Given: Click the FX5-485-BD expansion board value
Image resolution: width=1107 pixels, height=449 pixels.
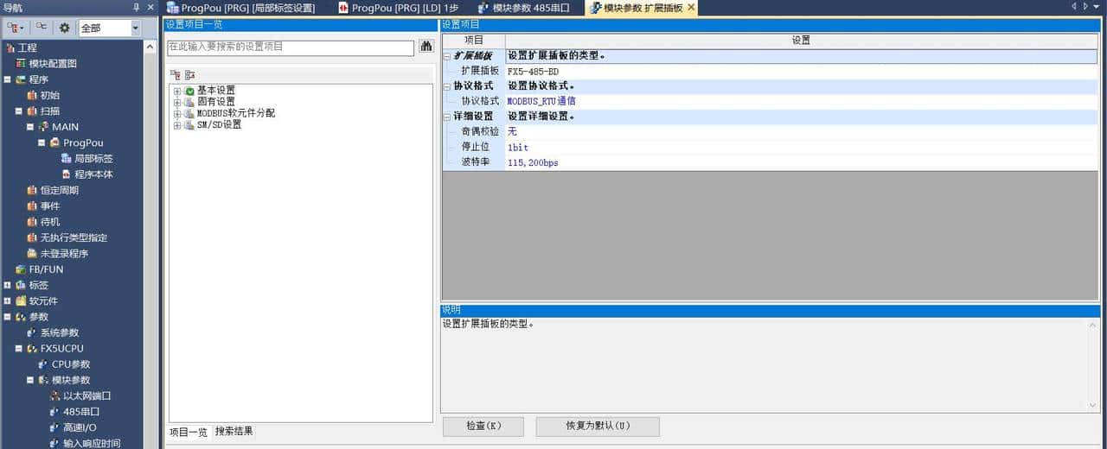Looking at the screenshot, I should (x=533, y=72).
